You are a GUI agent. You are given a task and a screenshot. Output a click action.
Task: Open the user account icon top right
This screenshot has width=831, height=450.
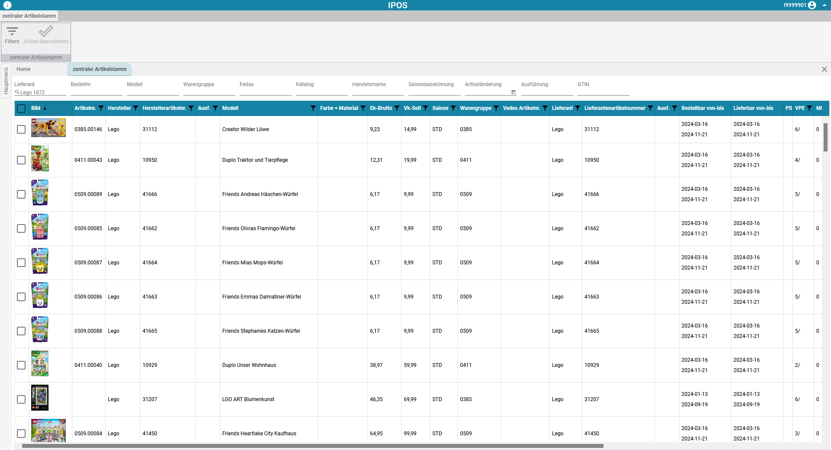(x=812, y=5)
